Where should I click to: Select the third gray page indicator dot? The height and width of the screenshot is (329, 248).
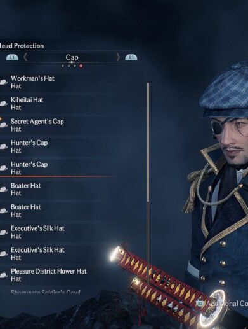coord(75,66)
